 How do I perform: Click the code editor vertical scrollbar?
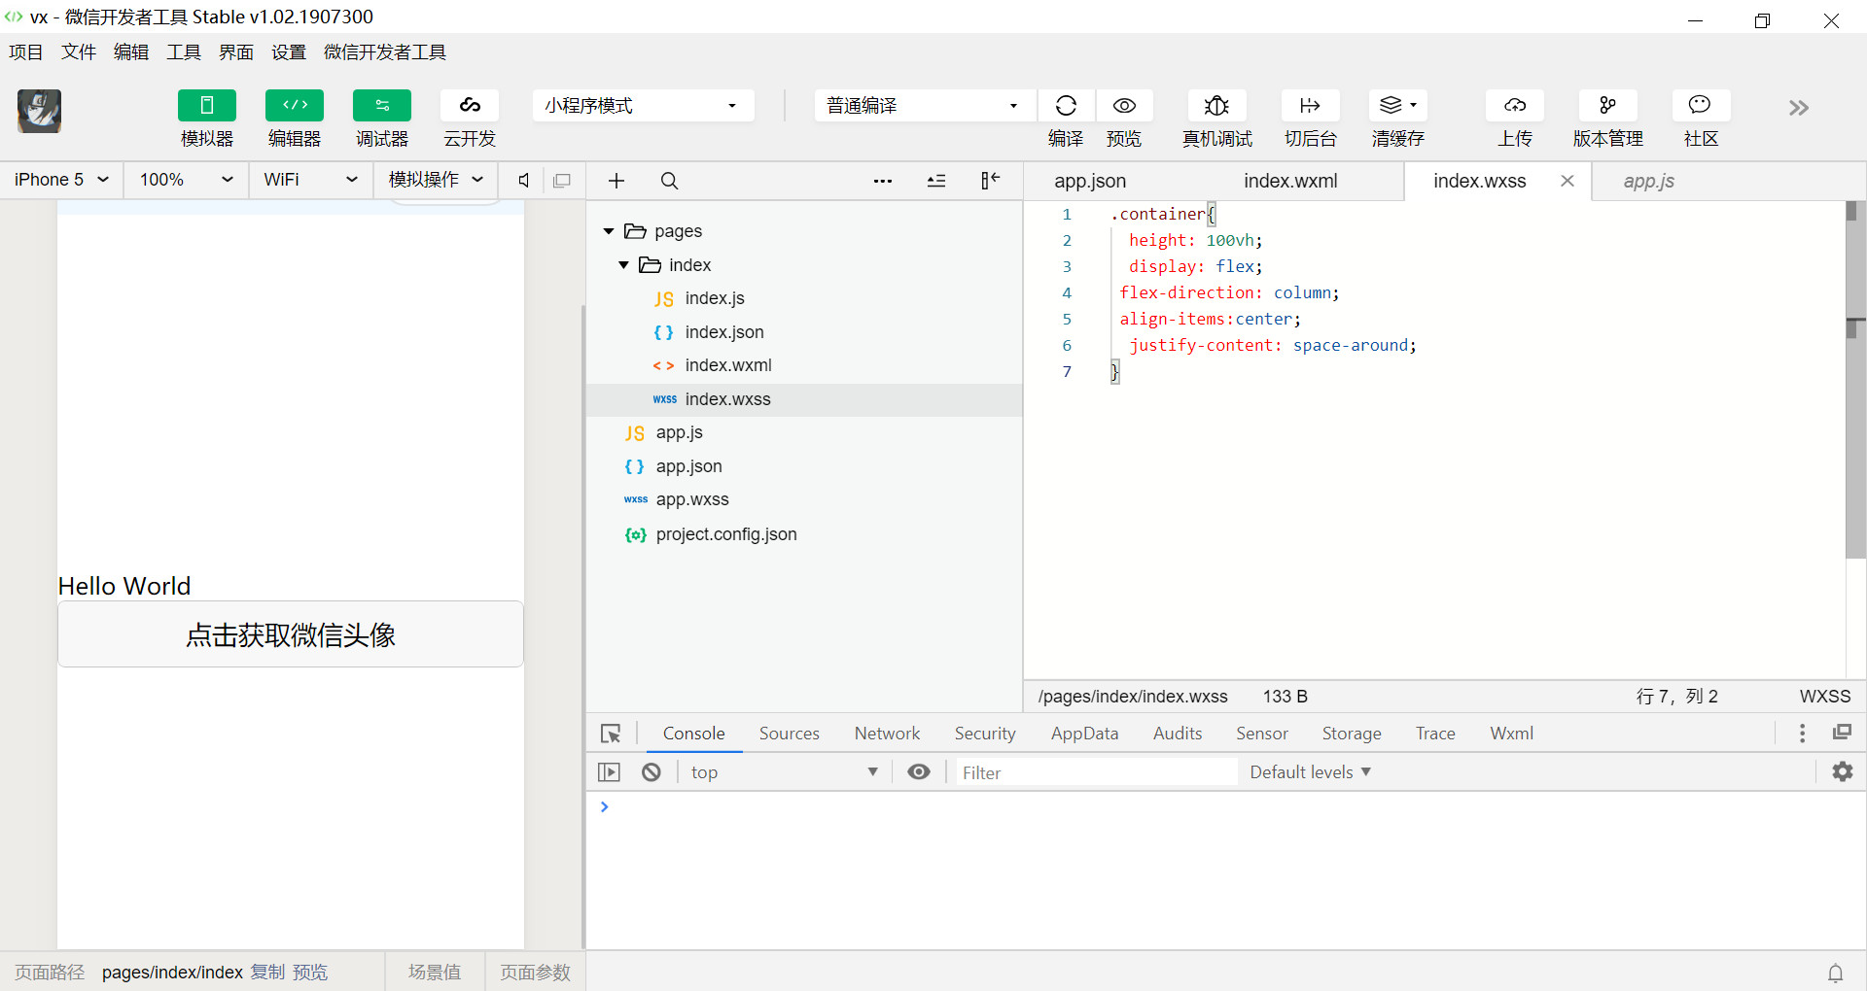[1854, 437]
